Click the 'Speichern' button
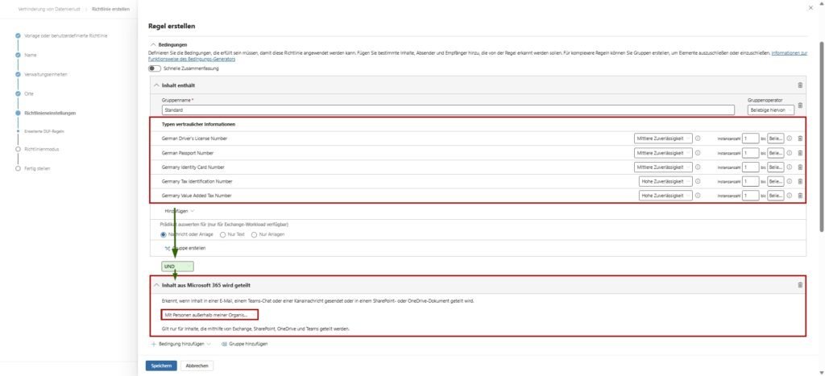This screenshot has width=825, height=376. (161, 366)
